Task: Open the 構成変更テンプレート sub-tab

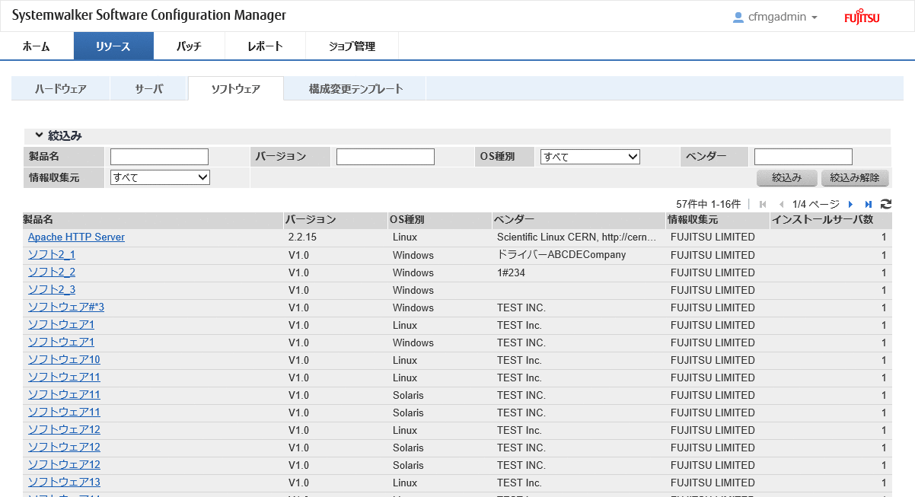Action: [x=355, y=88]
